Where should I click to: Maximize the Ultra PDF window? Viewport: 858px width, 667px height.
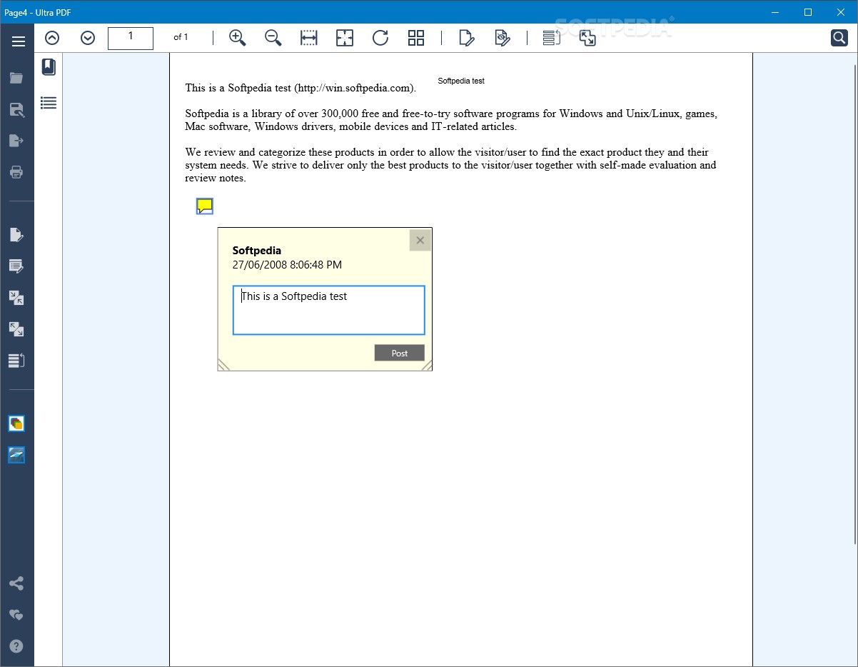point(808,12)
